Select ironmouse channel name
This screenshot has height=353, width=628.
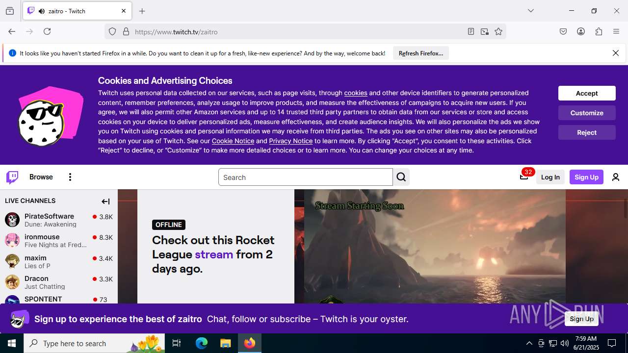tap(42, 237)
